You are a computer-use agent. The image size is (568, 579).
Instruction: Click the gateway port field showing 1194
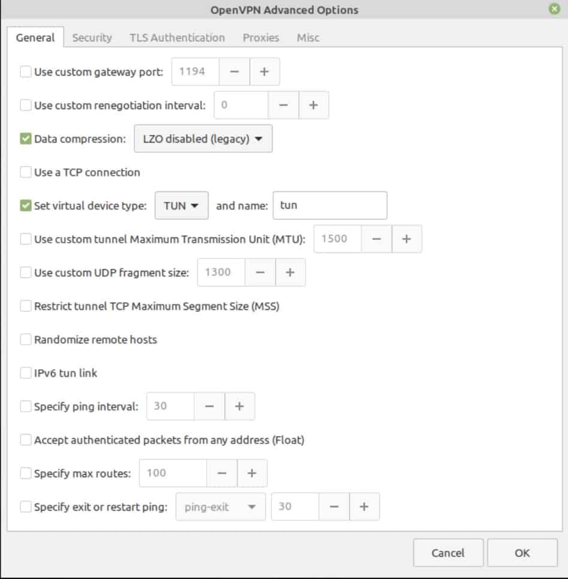coord(195,72)
